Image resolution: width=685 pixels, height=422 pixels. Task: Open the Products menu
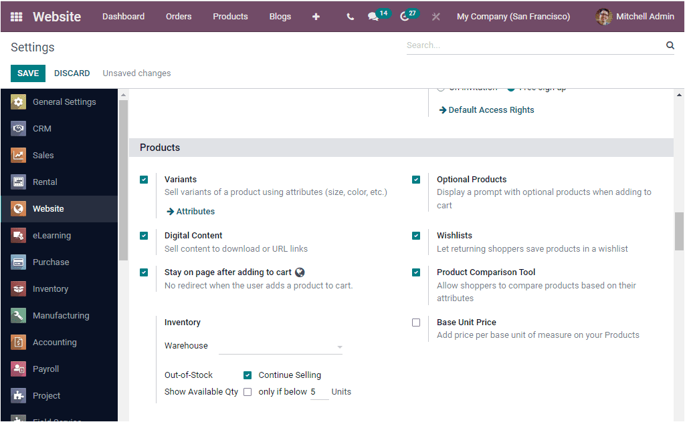(x=230, y=17)
